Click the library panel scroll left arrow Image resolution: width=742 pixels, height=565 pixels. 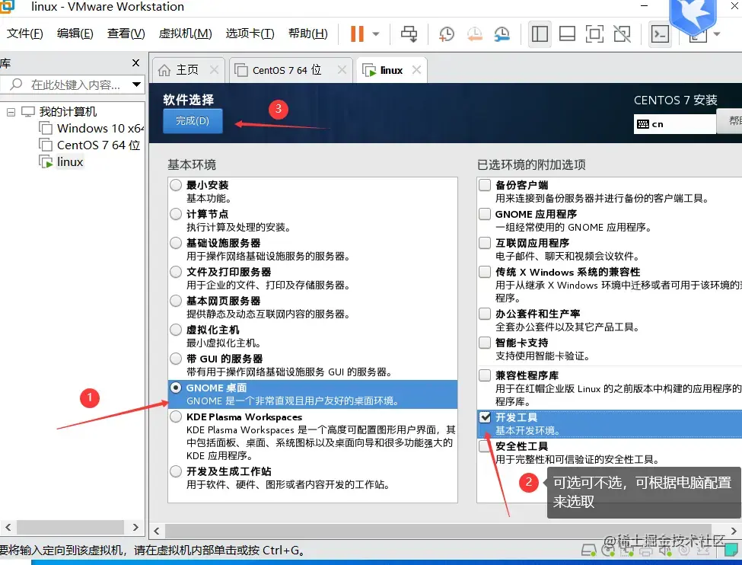[x=8, y=527]
